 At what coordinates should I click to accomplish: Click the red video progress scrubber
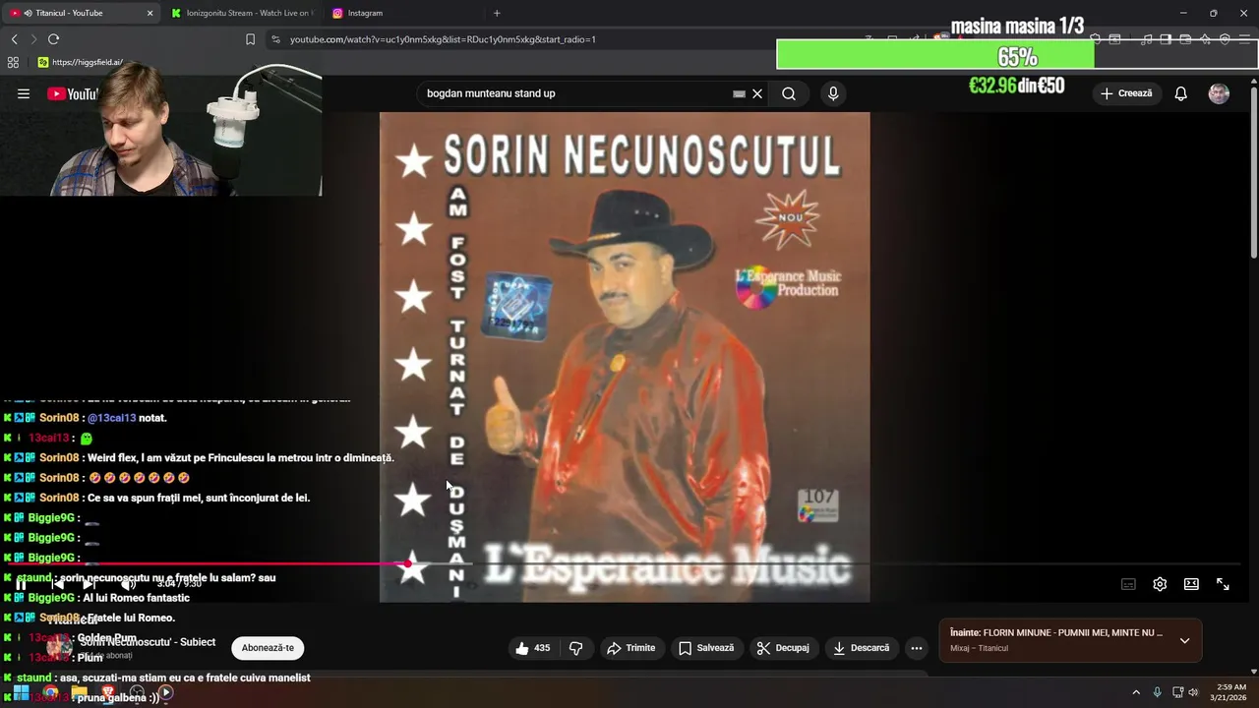408,563
